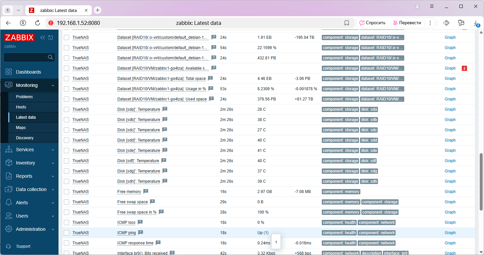This screenshot has height=255, width=484.
Task: Click the Yandex home icon in toolbar
Action: pos(23,23)
